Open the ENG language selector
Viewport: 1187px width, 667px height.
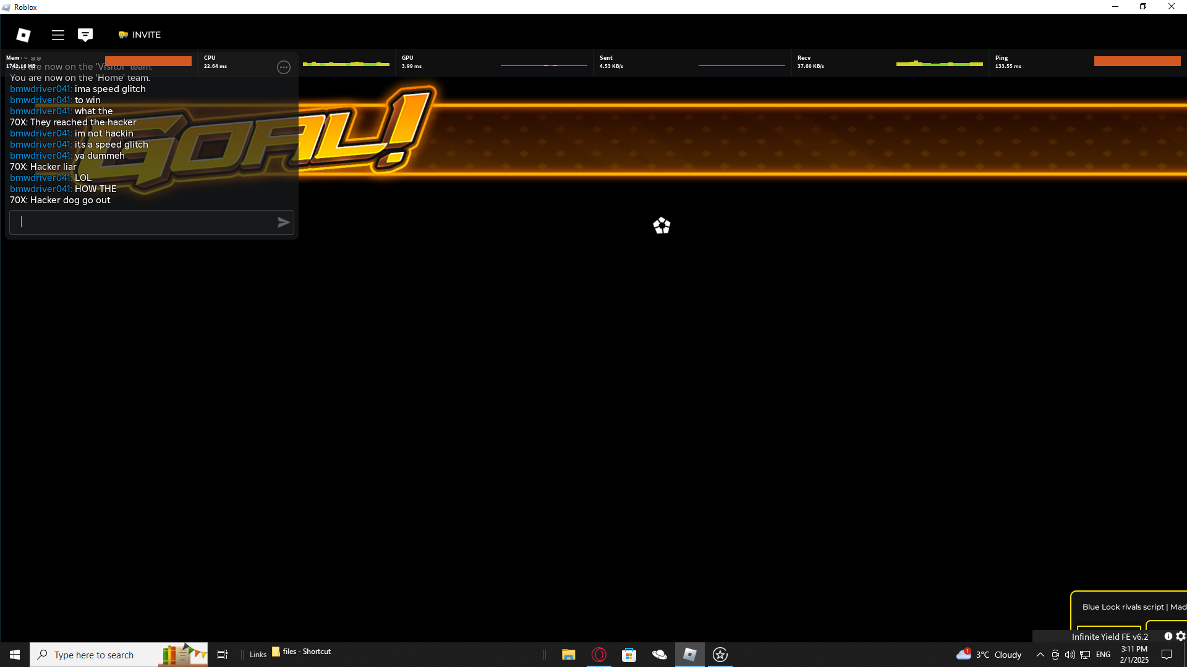[x=1103, y=655]
